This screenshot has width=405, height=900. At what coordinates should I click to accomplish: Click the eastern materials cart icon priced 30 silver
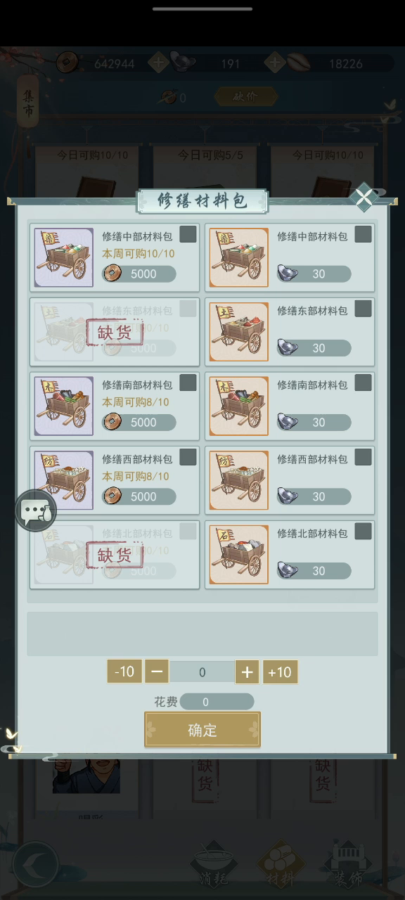point(239,332)
